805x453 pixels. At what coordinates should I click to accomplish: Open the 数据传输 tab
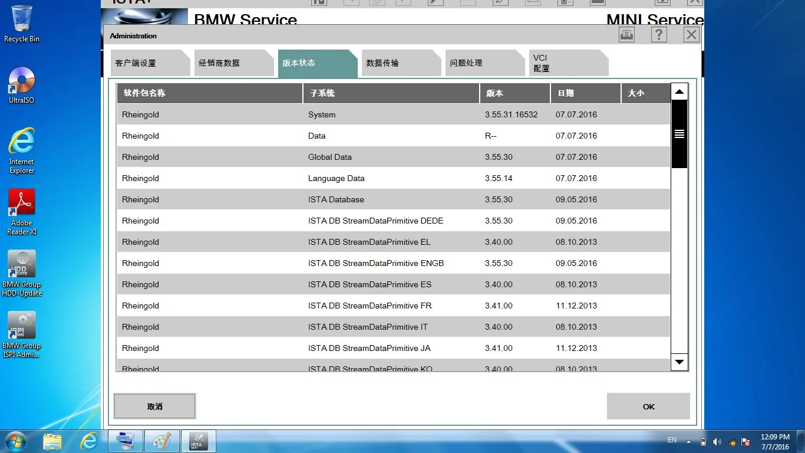(401, 63)
